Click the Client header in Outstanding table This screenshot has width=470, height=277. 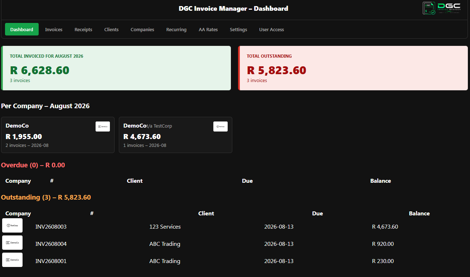206,214
